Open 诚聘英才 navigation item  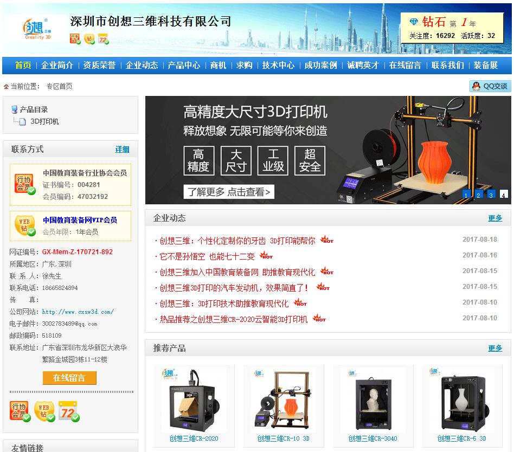(x=363, y=65)
